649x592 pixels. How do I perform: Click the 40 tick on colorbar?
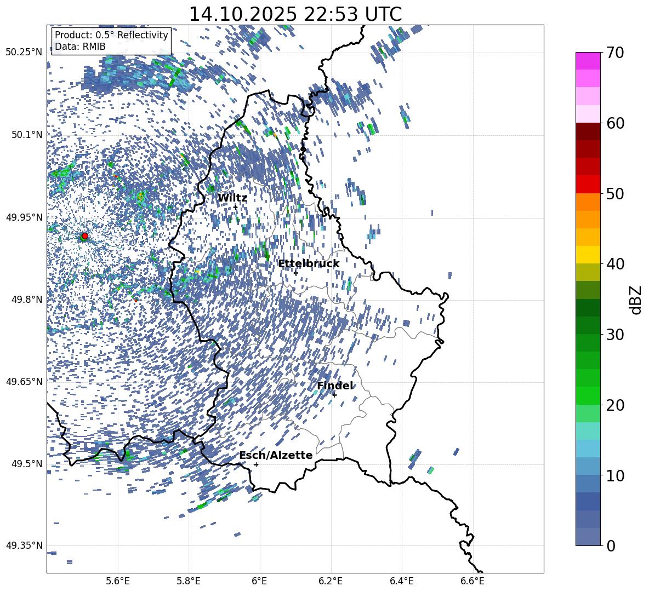(615, 264)
